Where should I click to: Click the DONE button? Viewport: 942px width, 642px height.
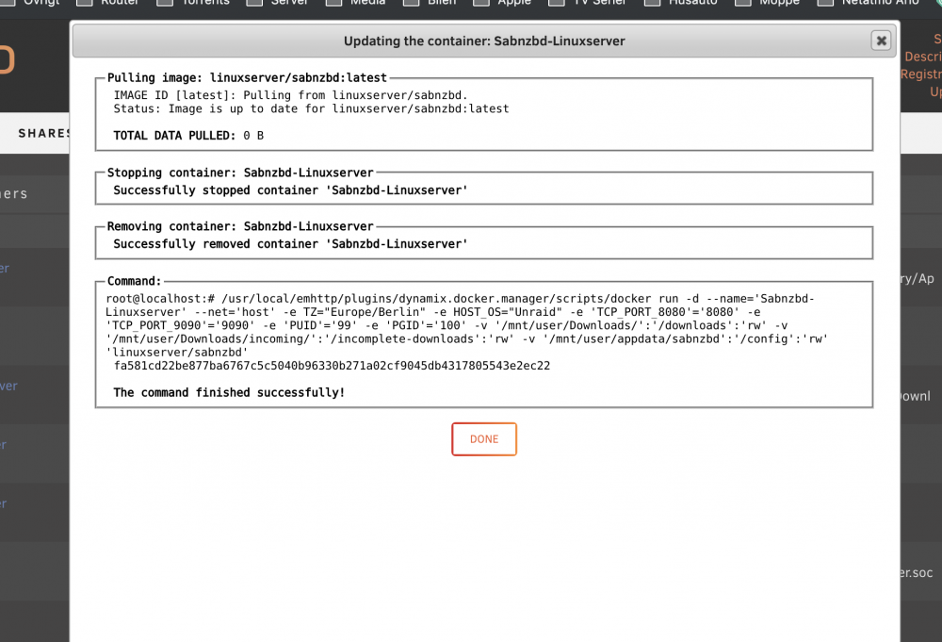pos(483,438)
